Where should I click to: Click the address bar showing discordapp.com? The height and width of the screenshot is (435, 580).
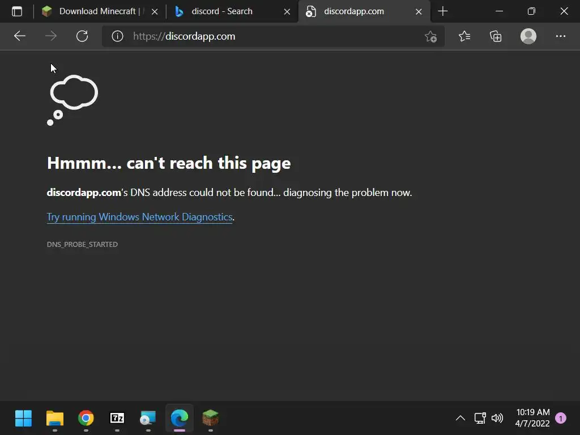point(274,36)
